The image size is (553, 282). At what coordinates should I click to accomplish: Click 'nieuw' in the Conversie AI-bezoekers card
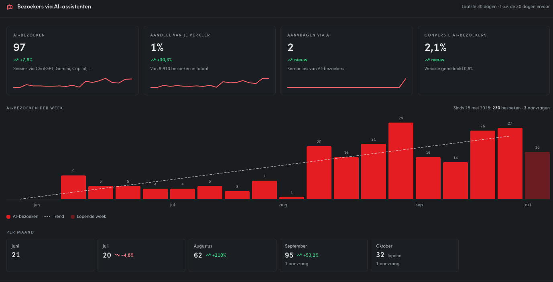(x=438, y=60)
